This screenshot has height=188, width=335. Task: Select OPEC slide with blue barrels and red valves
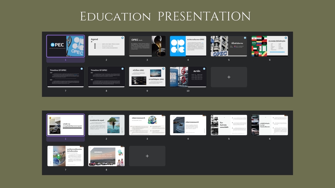[x=188, y=77]
